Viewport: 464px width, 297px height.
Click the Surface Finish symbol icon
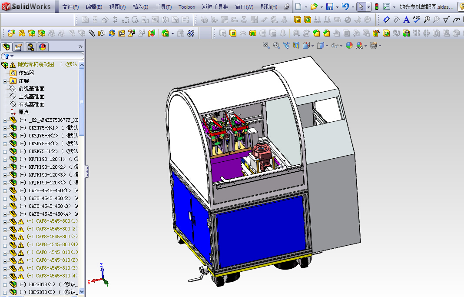point(447,20)
